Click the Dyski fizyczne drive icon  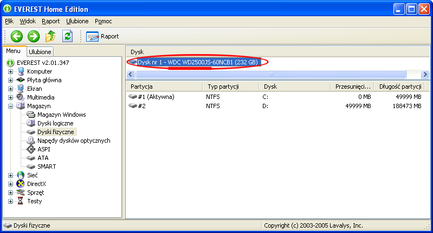point(31,132)
